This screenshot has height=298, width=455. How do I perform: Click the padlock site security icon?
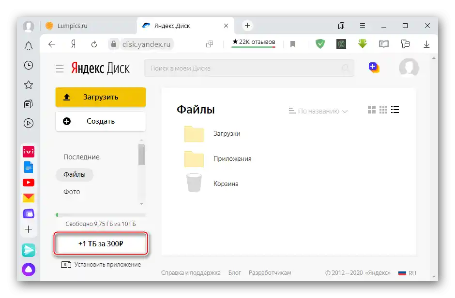tap(114, 44)
